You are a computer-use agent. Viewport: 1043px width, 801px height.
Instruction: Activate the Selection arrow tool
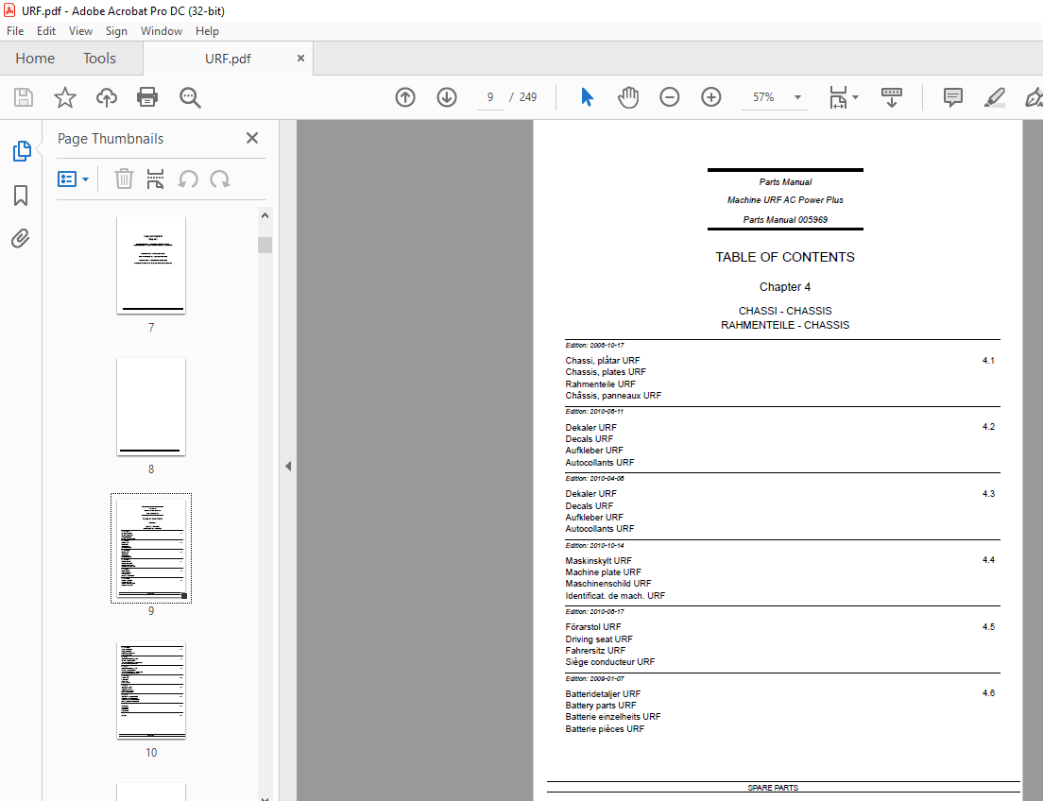coord(587,97)
